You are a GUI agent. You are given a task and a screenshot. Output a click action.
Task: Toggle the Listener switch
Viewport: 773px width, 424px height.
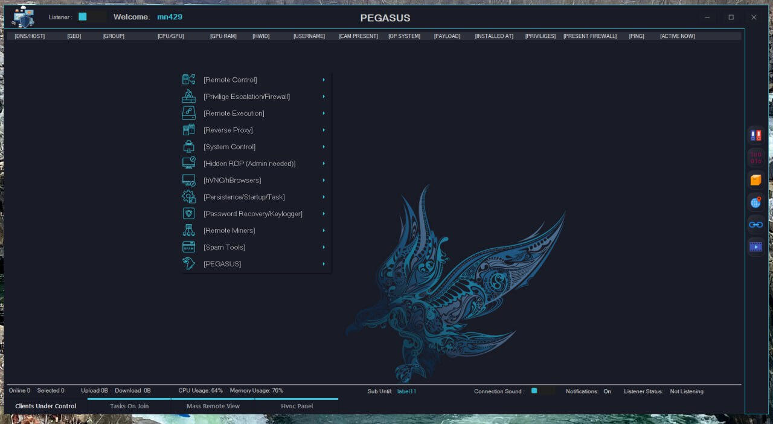[92, 17]
